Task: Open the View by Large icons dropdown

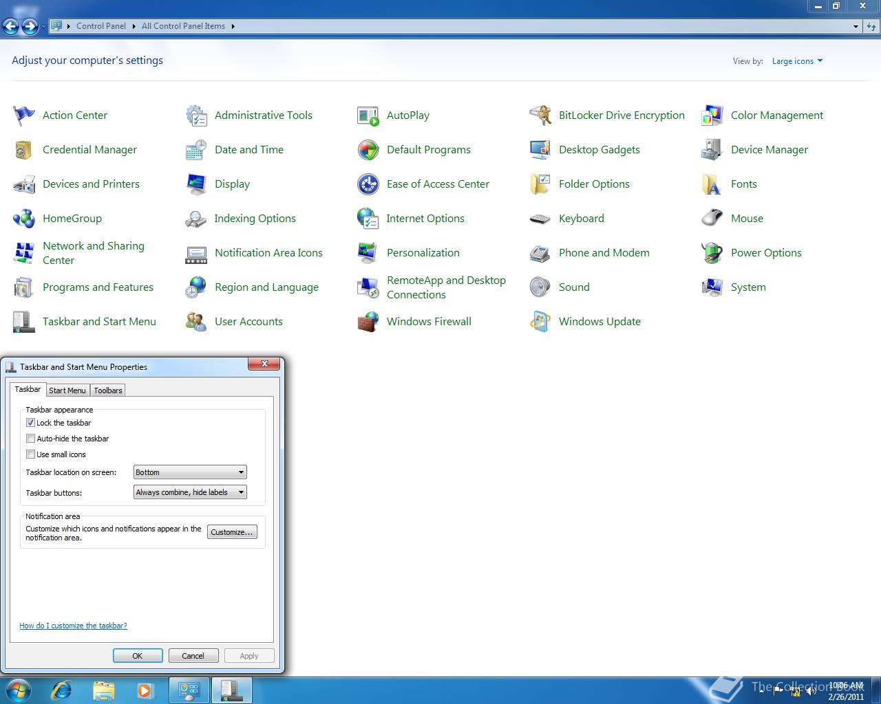Action: tap(797, 61)
